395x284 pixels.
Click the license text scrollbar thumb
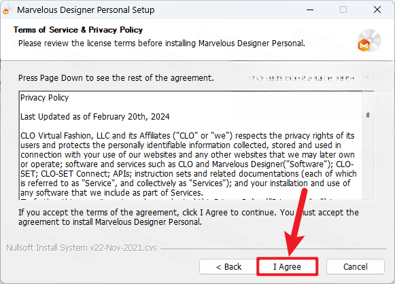[368, 115]
